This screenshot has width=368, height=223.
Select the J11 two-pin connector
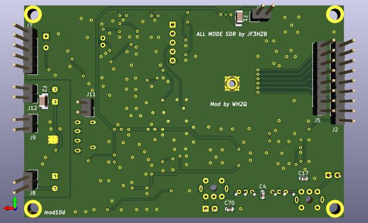coord(86,107)
